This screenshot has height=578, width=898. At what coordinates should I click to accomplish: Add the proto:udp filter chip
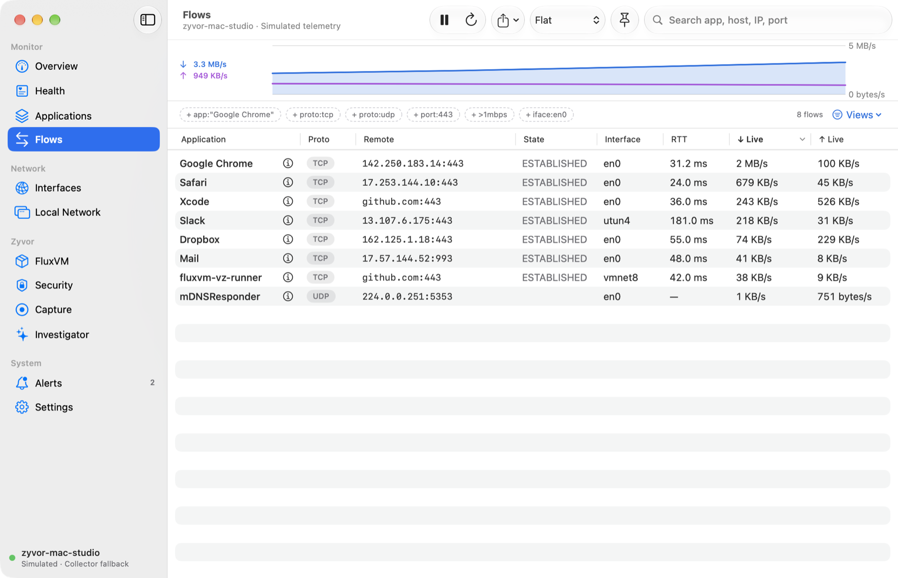pos(373,115)
